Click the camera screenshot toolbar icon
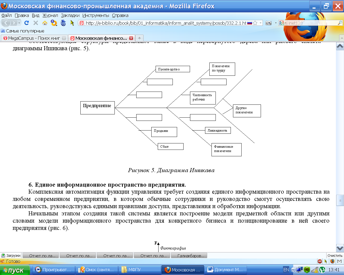 pos(268,23)
